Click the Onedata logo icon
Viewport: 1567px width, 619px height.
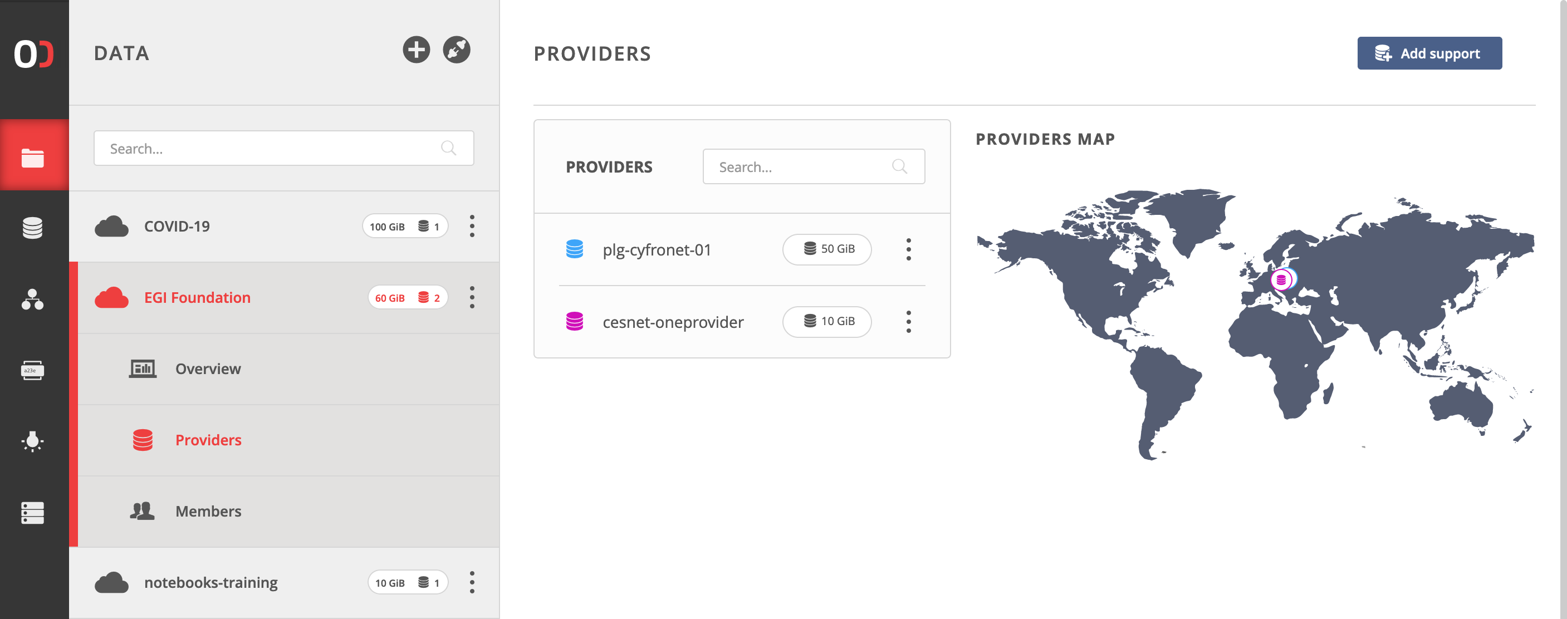coord(34,53)
